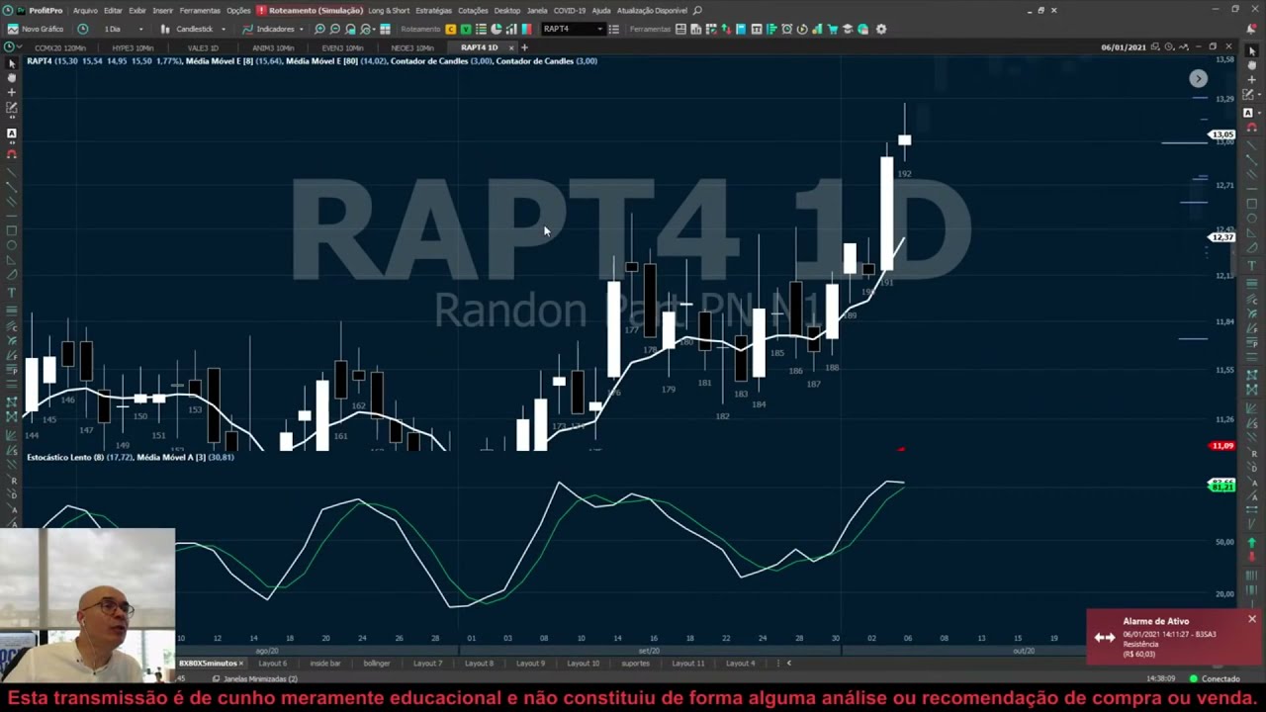Switch to the CCMX20 120Min tab
This screenshot has height=712, width=1266.
[59, 47]
